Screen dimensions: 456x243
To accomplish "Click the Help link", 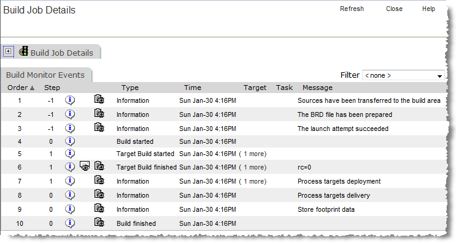I will (428, 9).
